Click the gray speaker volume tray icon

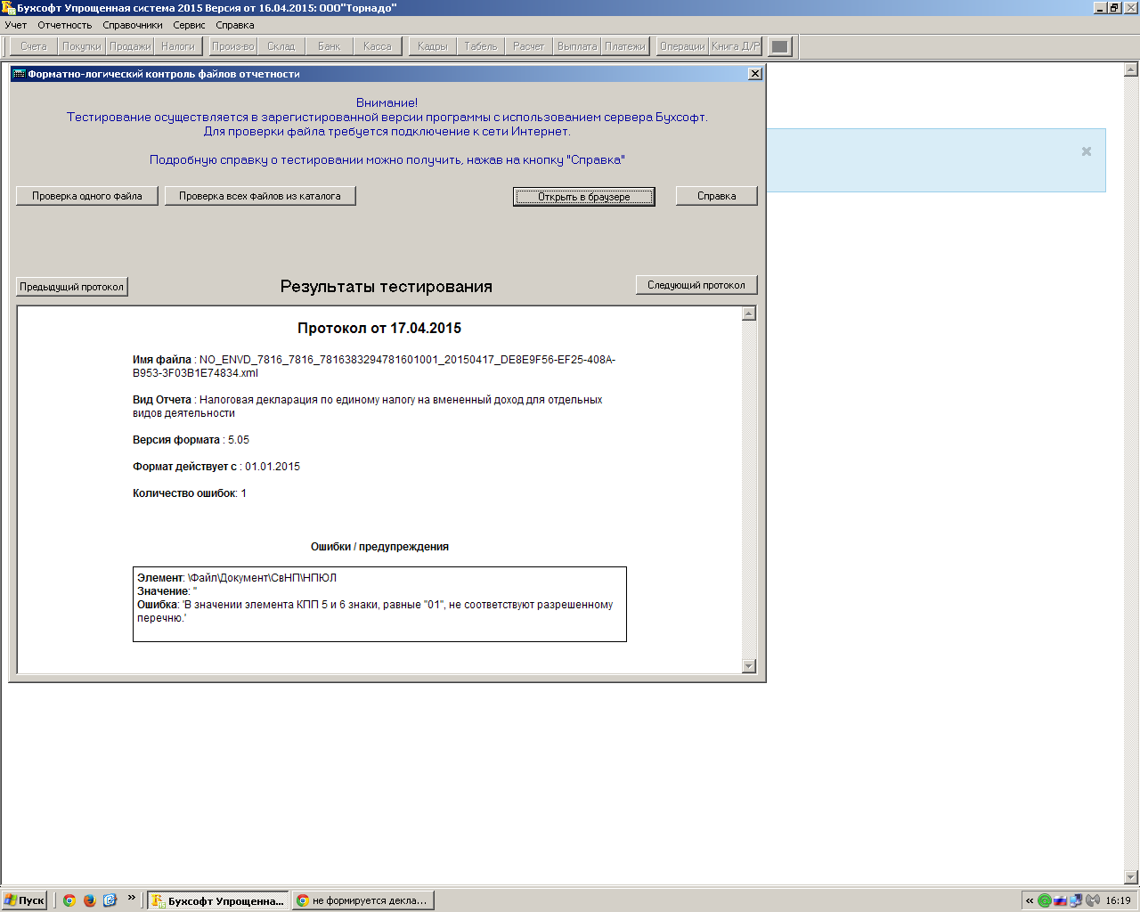click(x=1092, y=900)
